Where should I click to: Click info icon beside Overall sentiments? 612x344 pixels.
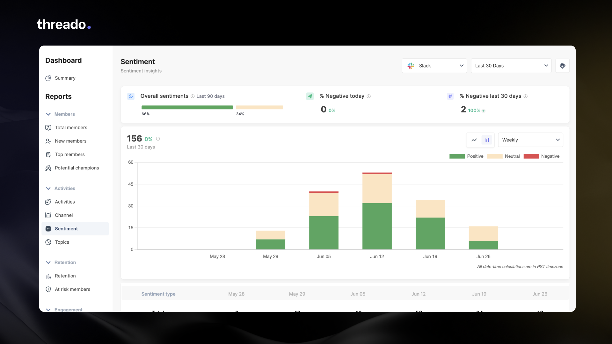click(x=193, y=96)
